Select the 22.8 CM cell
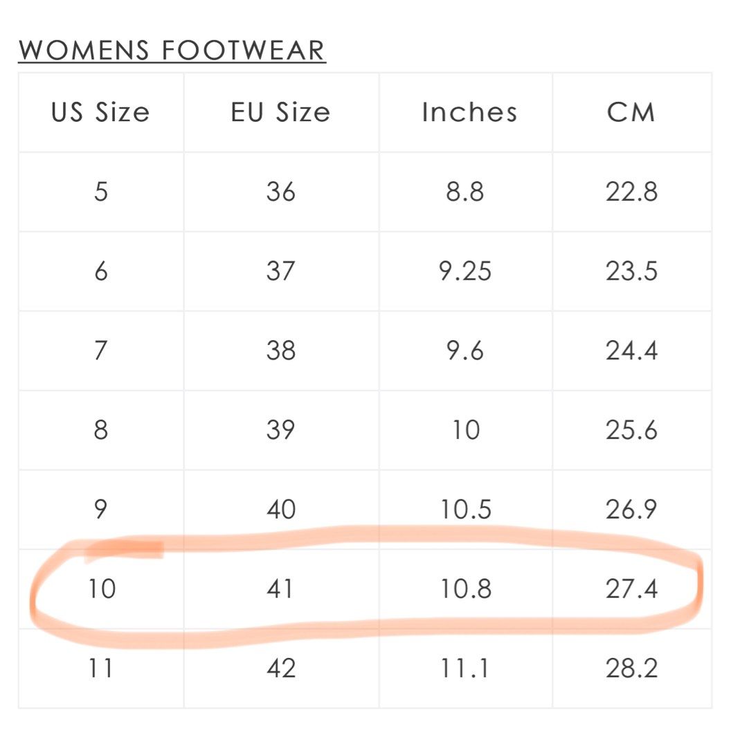The image size is (731, 748). point(631,191)
